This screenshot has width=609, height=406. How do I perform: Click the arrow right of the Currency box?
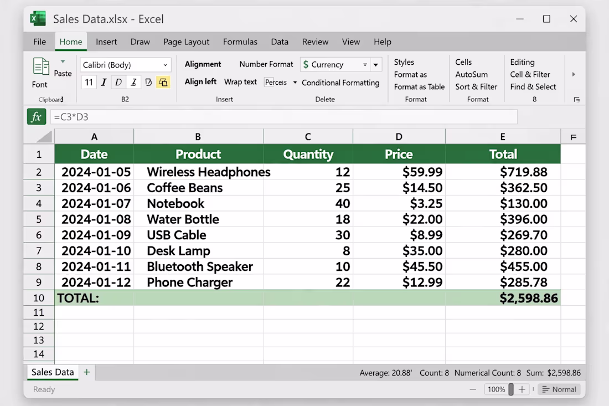(x=376, y=65)
